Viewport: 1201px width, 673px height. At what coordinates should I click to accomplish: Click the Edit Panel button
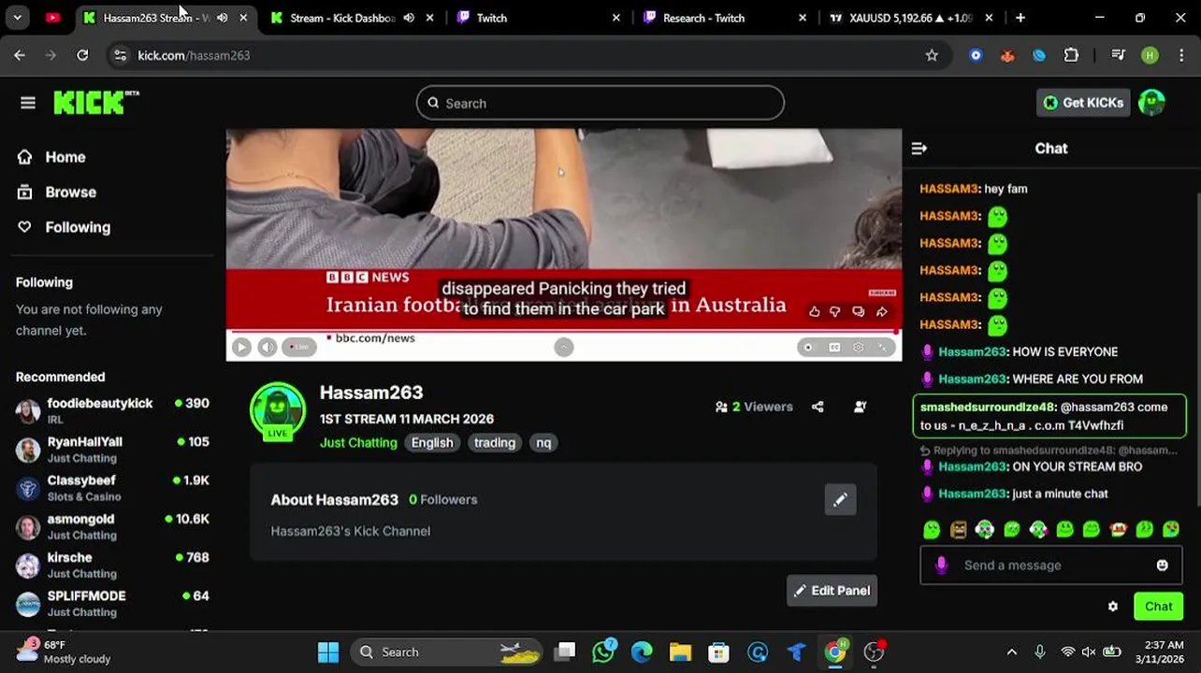[x=832, y=591]
